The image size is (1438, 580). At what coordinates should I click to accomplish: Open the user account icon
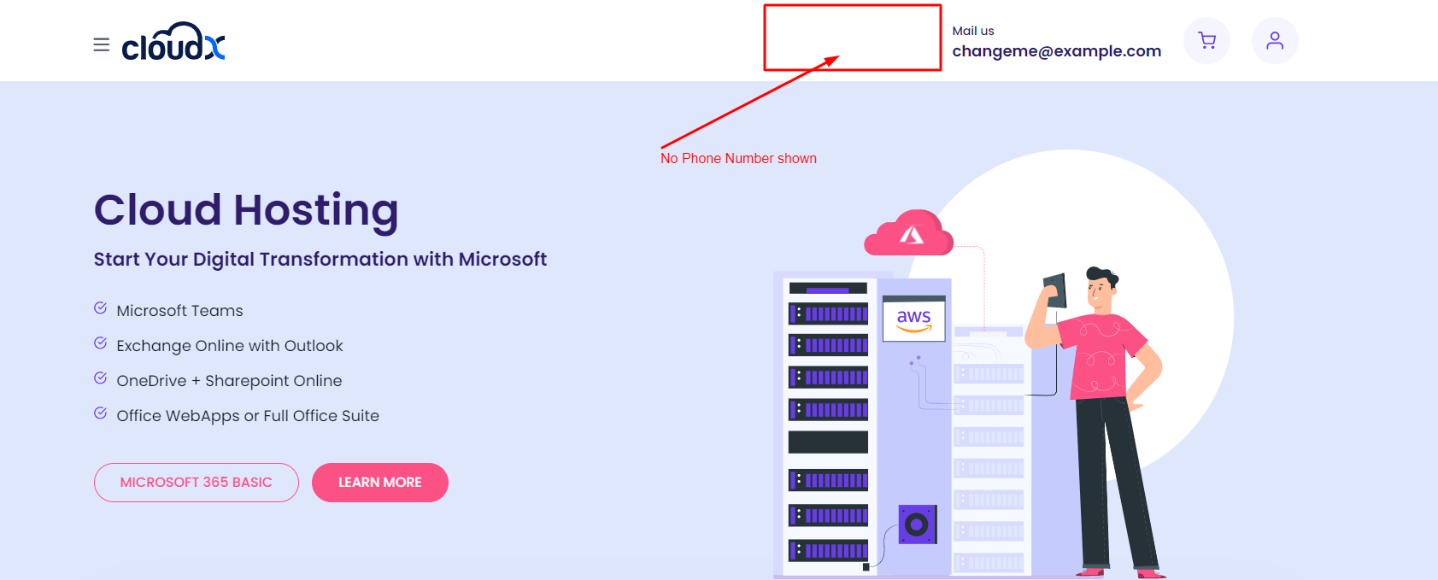1274,40
